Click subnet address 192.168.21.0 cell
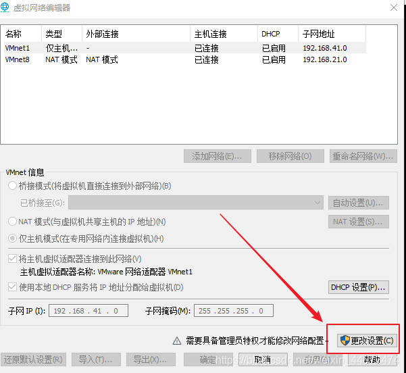This screenshot has width=406, height=373. click(325, 59)
